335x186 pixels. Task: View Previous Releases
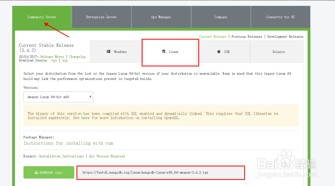point(247,37)
